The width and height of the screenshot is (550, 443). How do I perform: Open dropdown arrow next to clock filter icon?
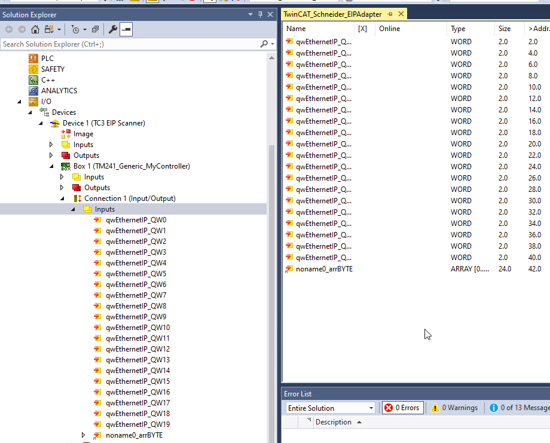pos(84,30)
